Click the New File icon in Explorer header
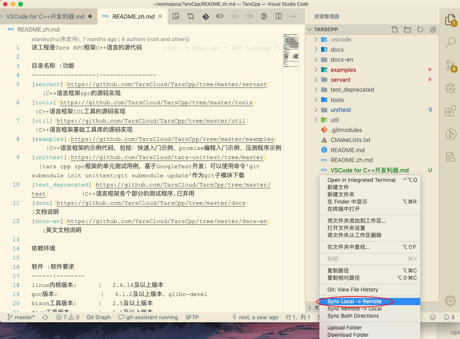This screenshot has width=460, height=339. point(395,29)
